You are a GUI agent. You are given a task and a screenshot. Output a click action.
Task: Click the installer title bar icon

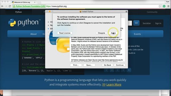80,11
